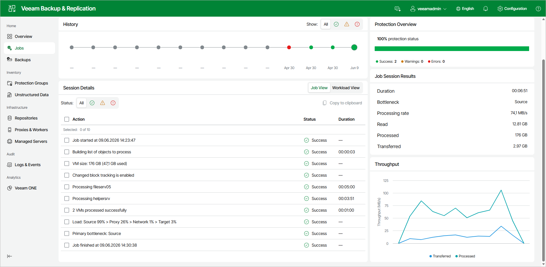This screenshot has height=267, width=546.
Task: Click the Action column header
Action: [78, 119]
